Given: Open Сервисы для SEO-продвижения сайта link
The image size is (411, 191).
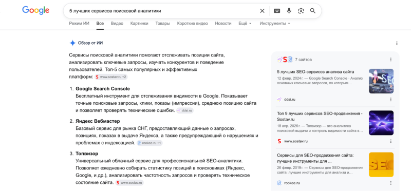Looking at the screenshot, I should [x=315, y=158].
